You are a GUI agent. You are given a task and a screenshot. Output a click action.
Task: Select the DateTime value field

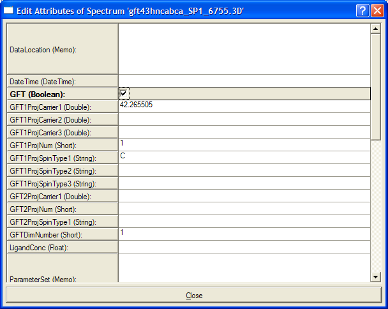click(244, 81)
